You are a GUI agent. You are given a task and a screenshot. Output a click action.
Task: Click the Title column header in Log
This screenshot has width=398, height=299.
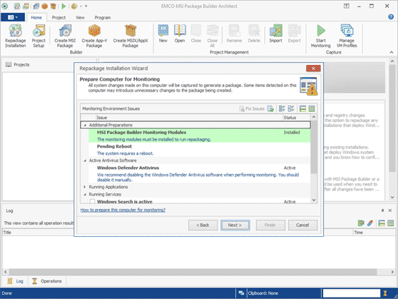(x=38, y=233)
